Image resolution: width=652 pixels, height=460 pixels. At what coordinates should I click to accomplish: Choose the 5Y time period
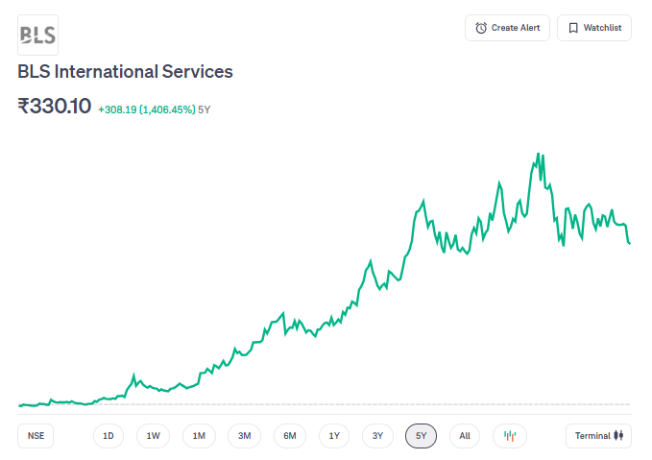[422, 436]
